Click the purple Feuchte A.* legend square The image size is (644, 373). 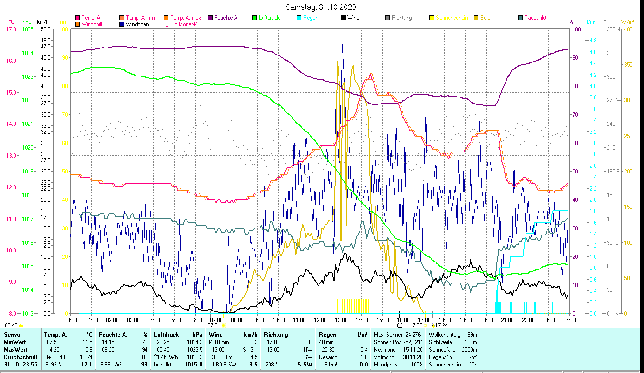pos(210,18)
